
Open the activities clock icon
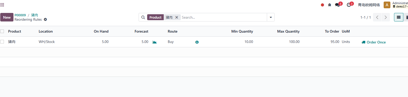click(349, 5)
